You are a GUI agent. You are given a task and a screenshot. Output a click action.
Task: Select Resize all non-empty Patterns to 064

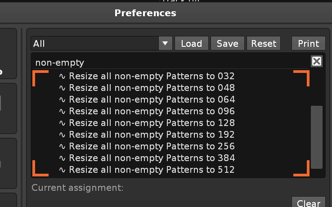coord(152,99)
